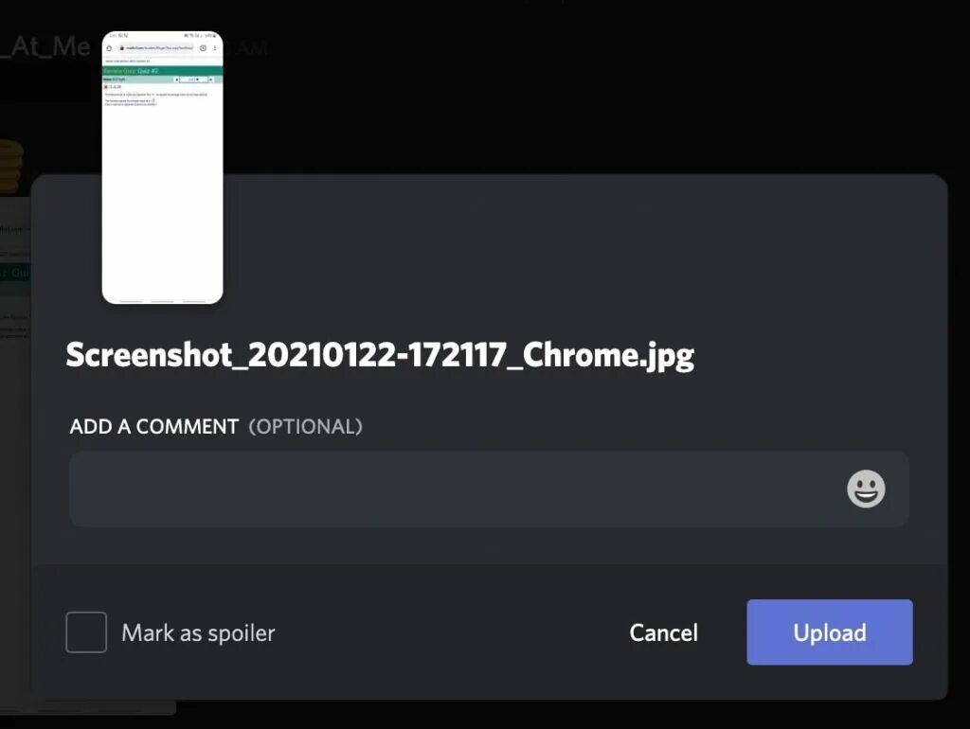This screenshot has height=729, width=970.
Task: Click the yellow coin stack icon at left edge
Action: [x=11, y=165]
